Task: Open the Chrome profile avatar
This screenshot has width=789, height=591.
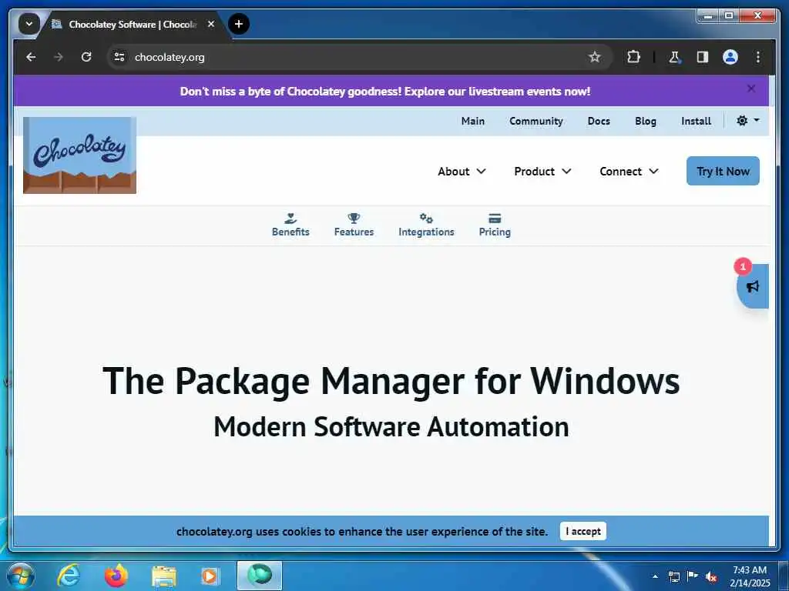Action: pos(730,57)
